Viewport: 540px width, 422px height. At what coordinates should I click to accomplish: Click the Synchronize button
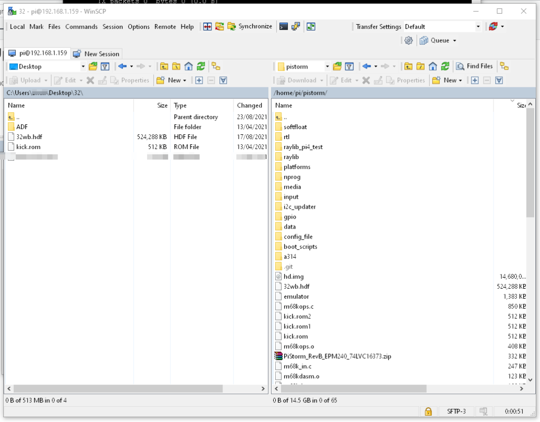250,26
